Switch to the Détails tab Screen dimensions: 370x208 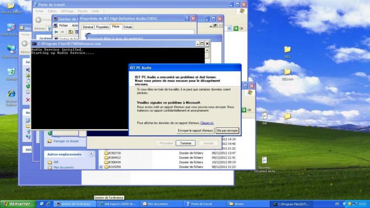point(128,27)
